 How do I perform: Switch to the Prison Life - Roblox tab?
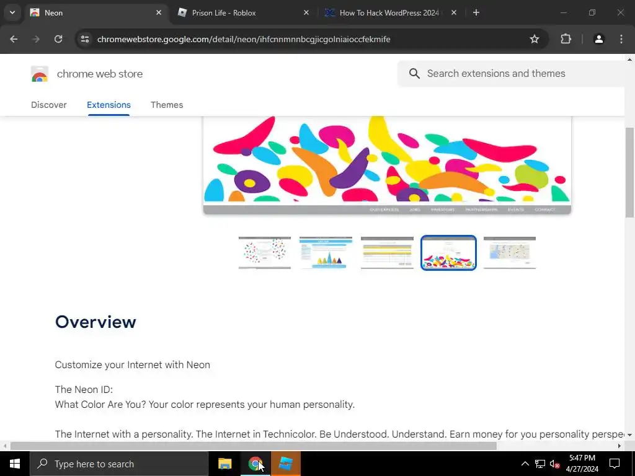pos(243,12)
